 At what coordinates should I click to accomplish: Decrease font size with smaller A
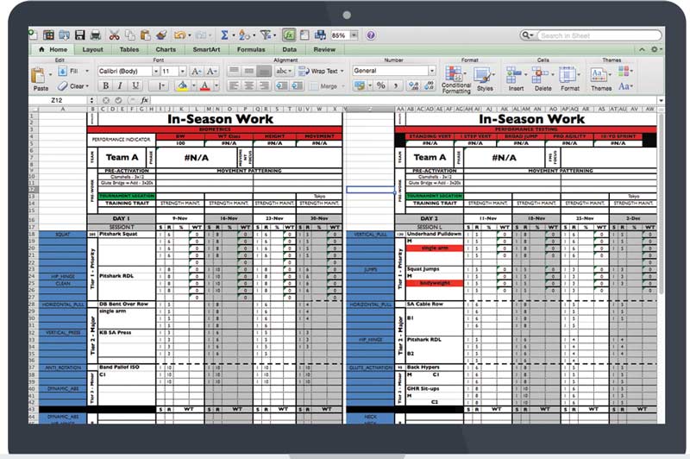(211, 71)
